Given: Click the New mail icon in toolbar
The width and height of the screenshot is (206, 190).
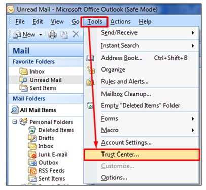Looking at the screenshot, I should point(17,34).
